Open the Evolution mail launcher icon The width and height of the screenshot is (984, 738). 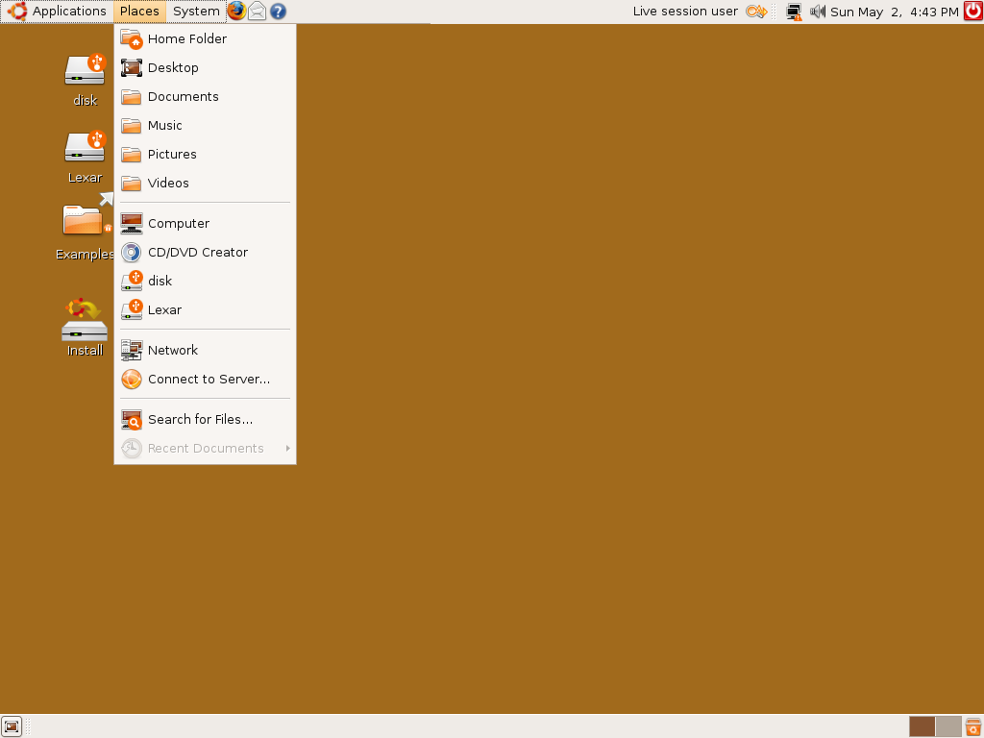point(258,11)
